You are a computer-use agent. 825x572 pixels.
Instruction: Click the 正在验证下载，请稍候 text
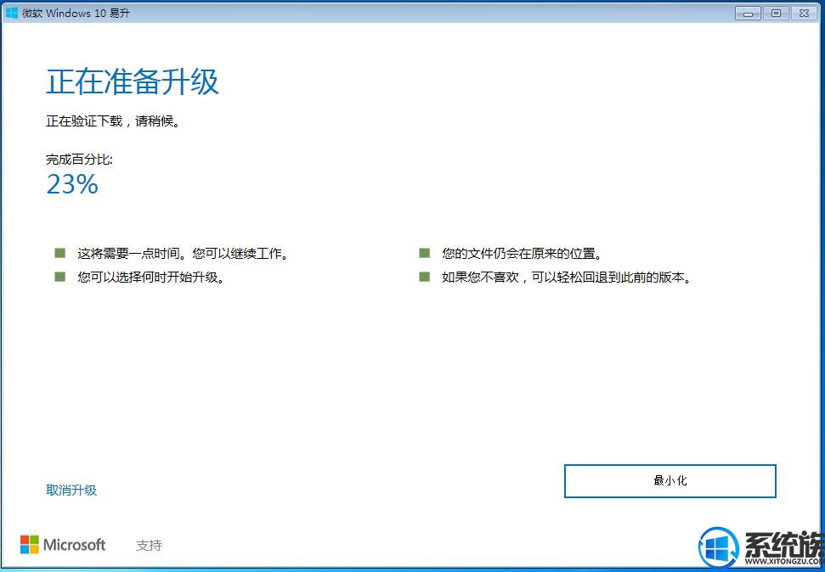click(x=113, y=122)
